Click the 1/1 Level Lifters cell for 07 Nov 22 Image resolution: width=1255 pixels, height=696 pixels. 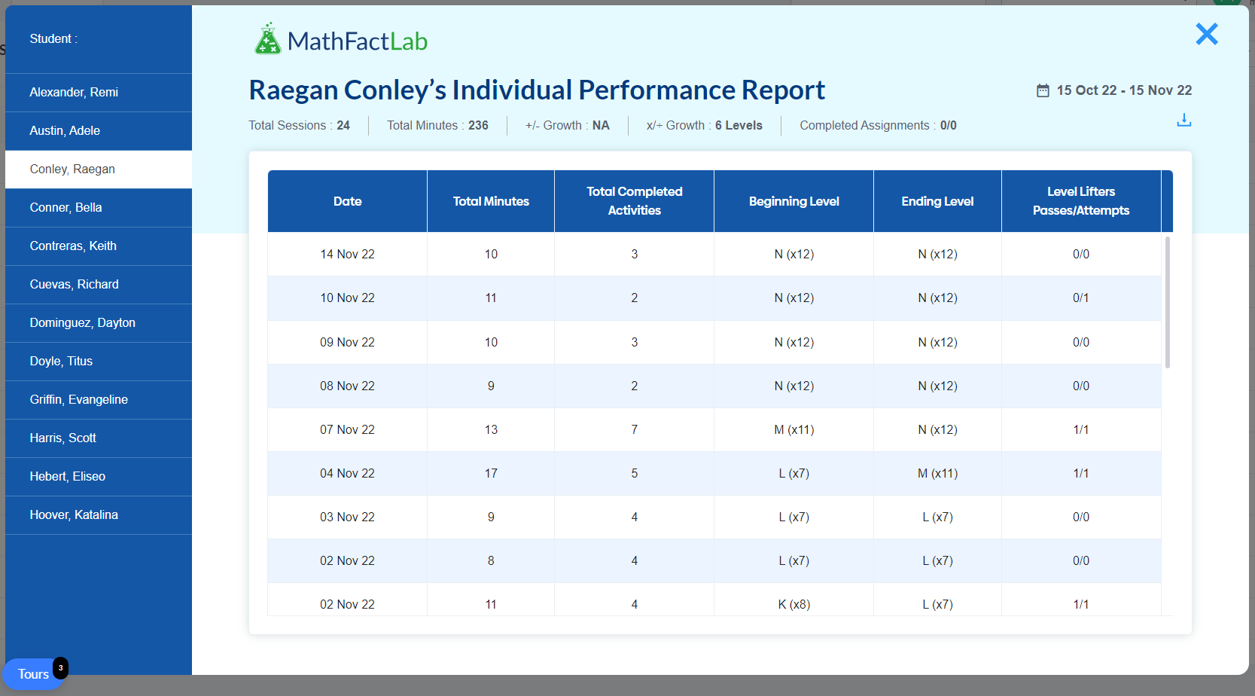[x=1081, y=430]
